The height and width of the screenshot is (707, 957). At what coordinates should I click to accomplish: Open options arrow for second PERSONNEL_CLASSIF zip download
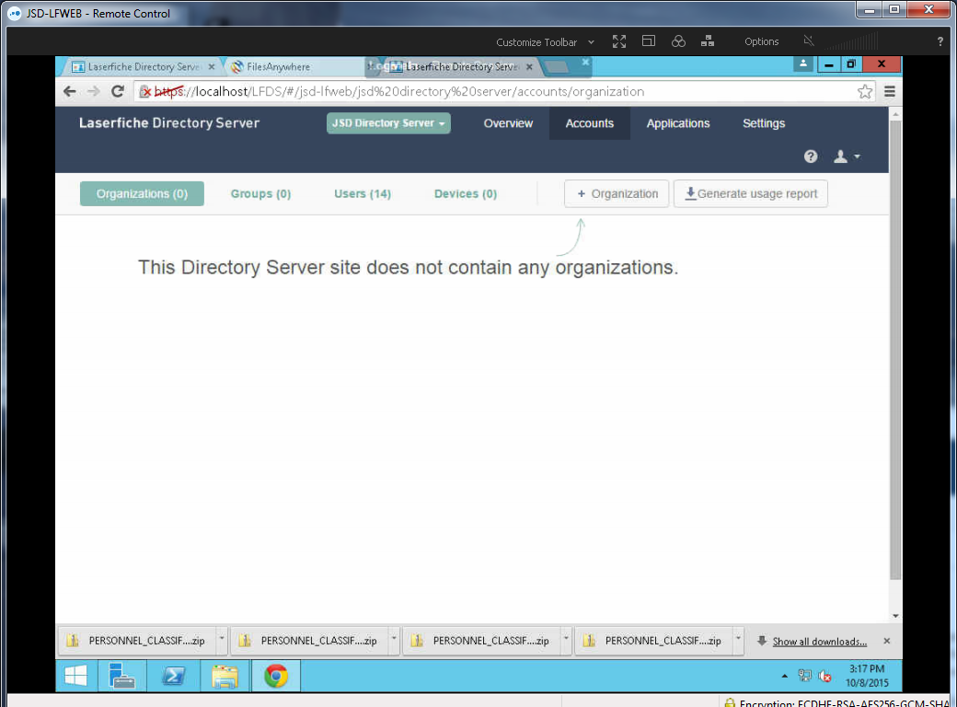[x=394, y=641]
